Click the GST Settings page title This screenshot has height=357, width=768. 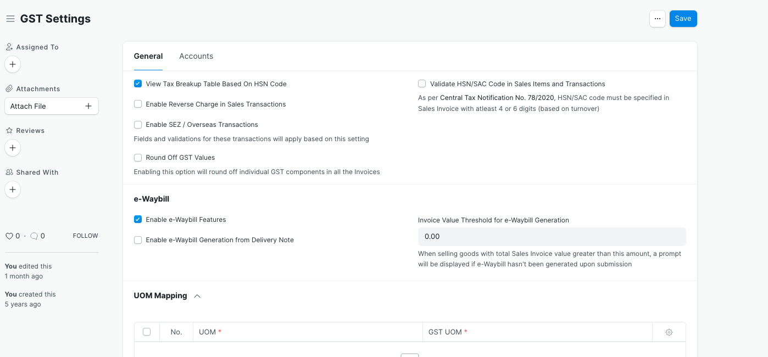[55, 19]
